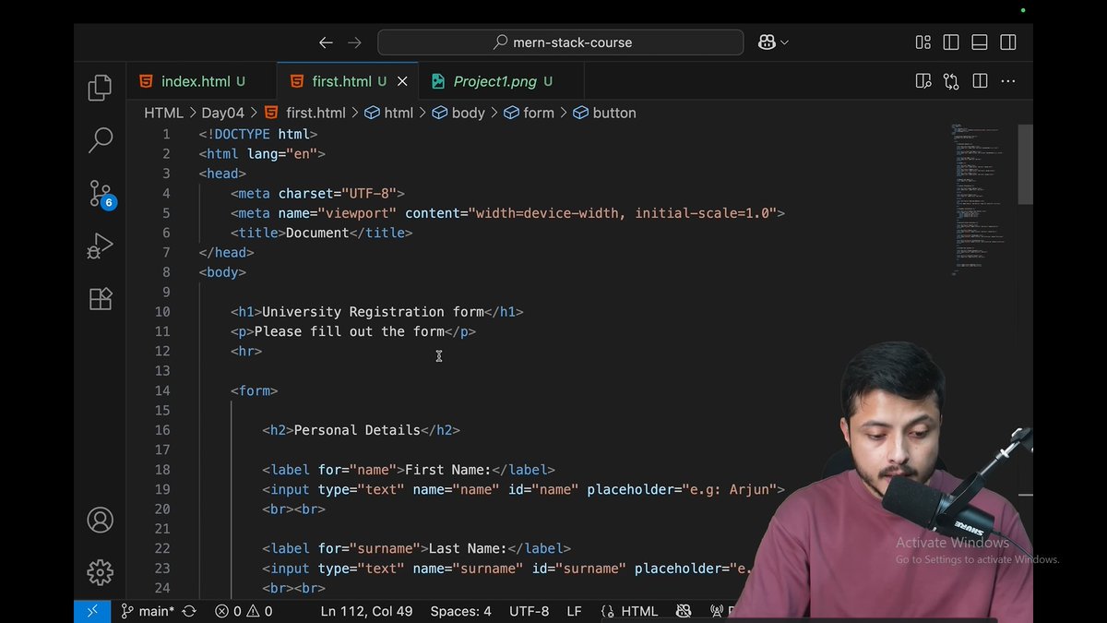
Task: Open Source Control with 6 pending changes
Action: (x=101, y=193)
